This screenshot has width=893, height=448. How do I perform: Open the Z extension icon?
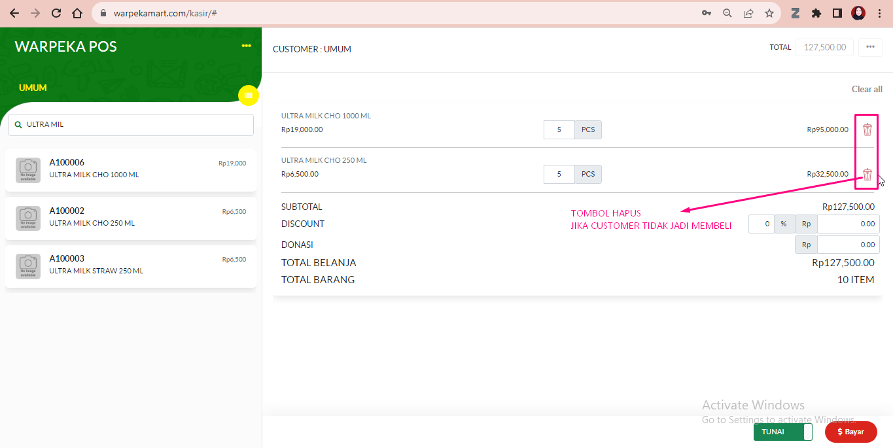[x=796, y=13]
